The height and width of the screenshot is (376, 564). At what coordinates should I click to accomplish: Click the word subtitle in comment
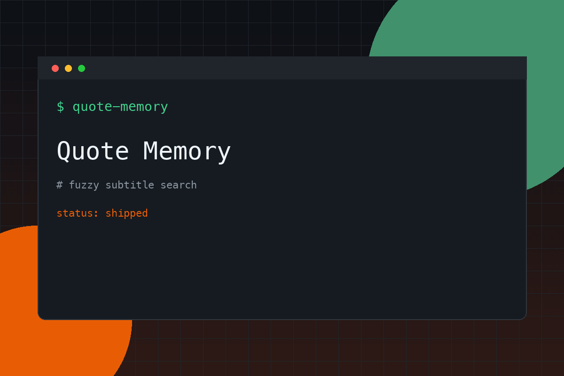[130, 185]
